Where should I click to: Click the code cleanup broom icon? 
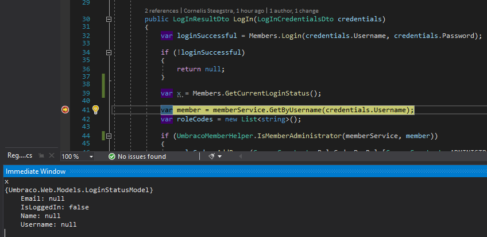coord(211,156)
